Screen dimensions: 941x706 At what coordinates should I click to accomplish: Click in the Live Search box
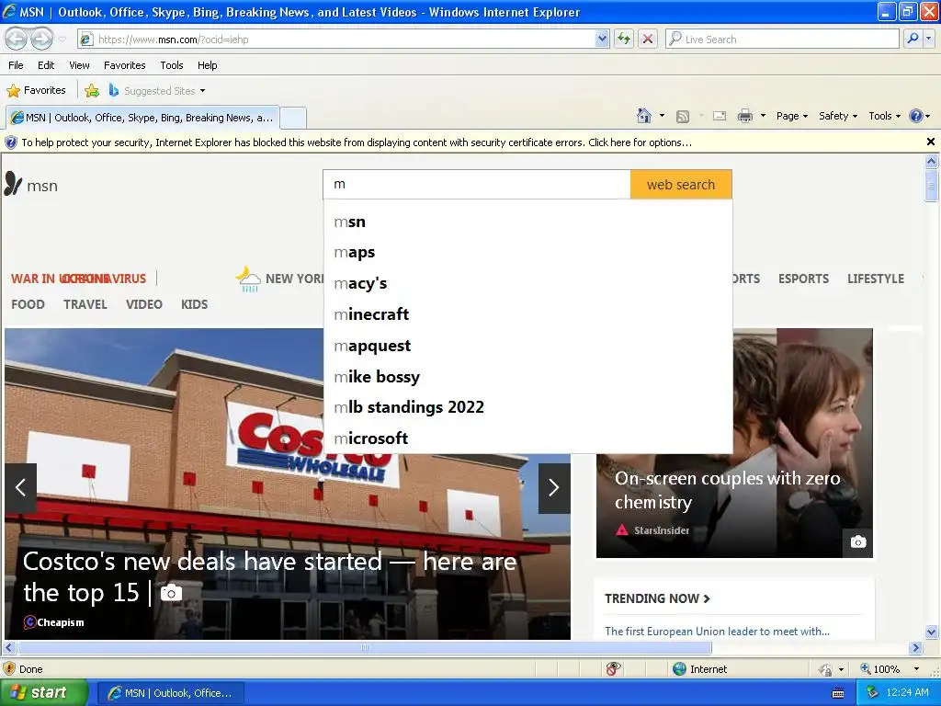click(x=783, y=39)
